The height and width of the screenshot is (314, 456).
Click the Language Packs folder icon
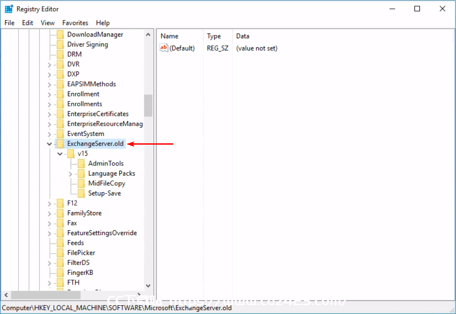(81, 173)
